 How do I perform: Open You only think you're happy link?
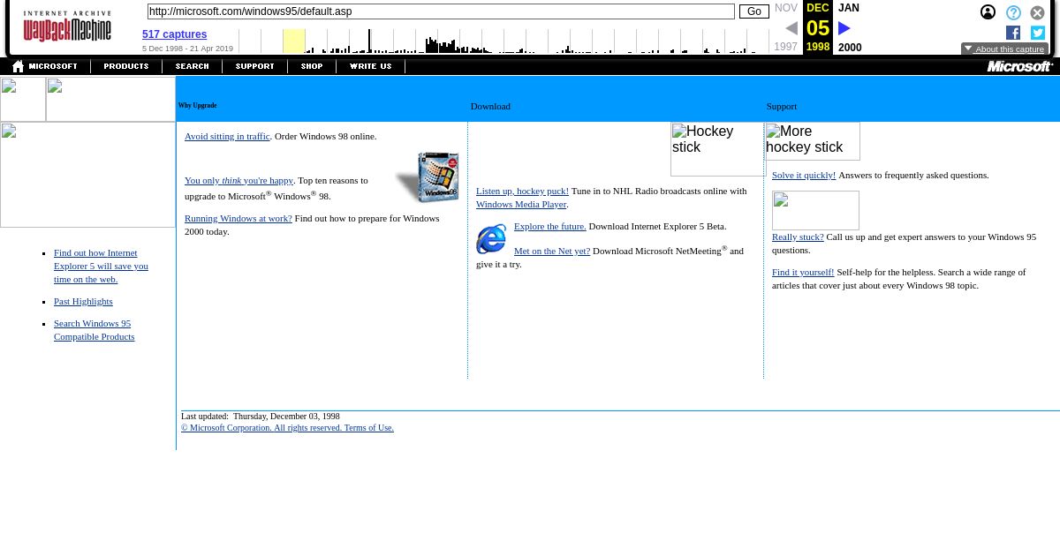point(238,180)
